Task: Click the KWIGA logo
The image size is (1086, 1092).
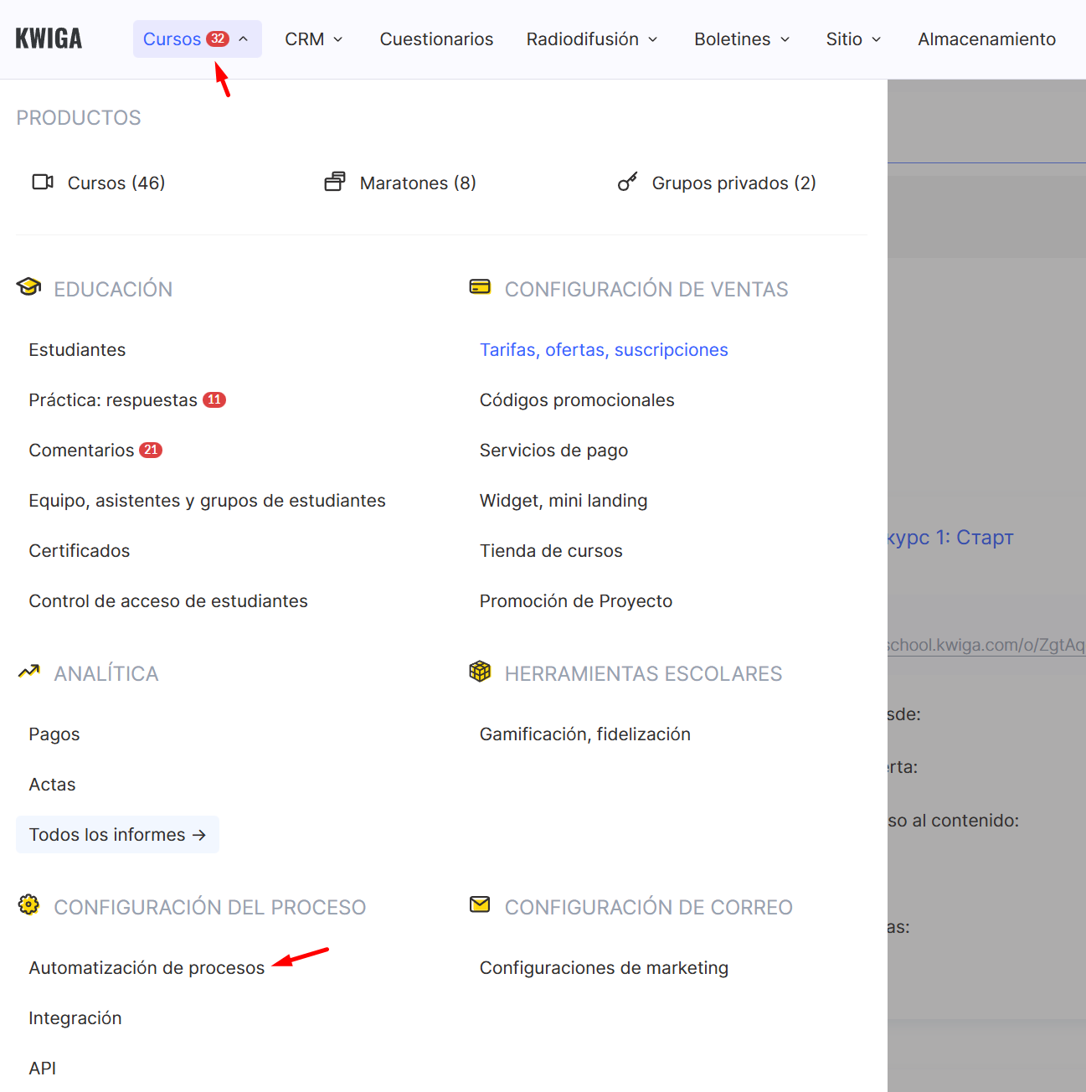Action: point(49,39)
